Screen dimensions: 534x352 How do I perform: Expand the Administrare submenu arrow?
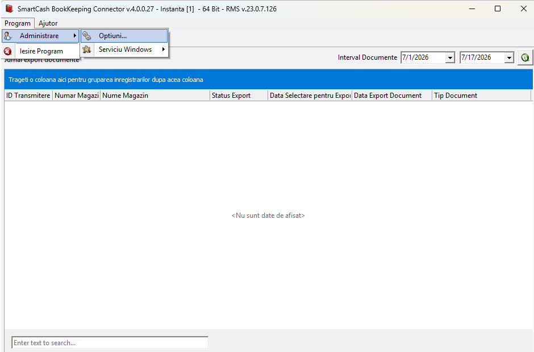coord(74,36)
